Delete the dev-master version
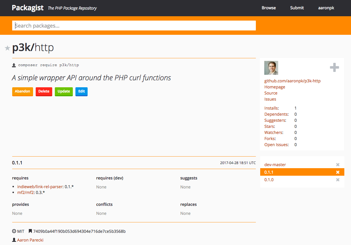 tap(338, 165)
